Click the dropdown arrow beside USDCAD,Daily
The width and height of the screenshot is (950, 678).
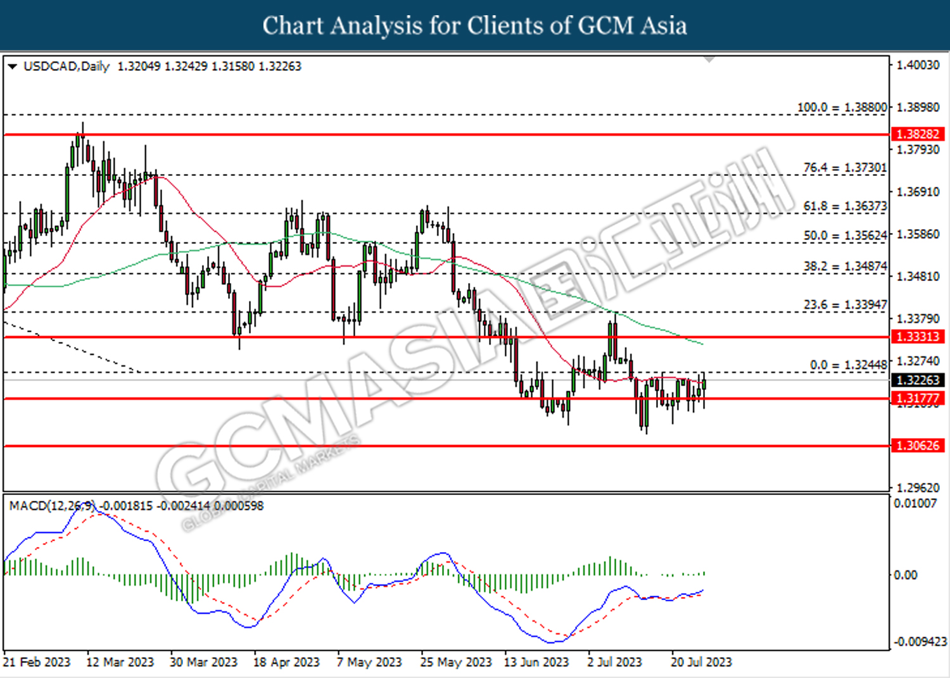[12, 66]
